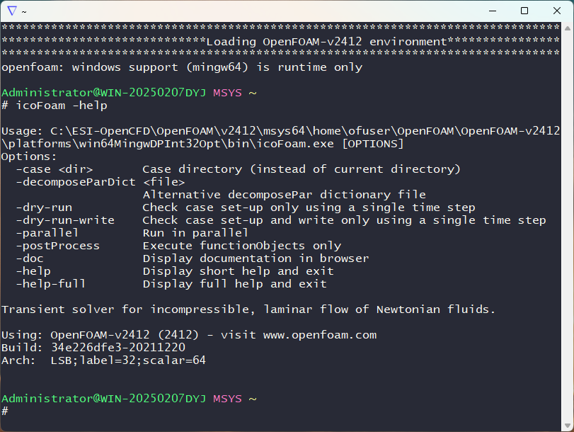
Task: Minimize the MSYS terminal window
Action: [493, 11]
